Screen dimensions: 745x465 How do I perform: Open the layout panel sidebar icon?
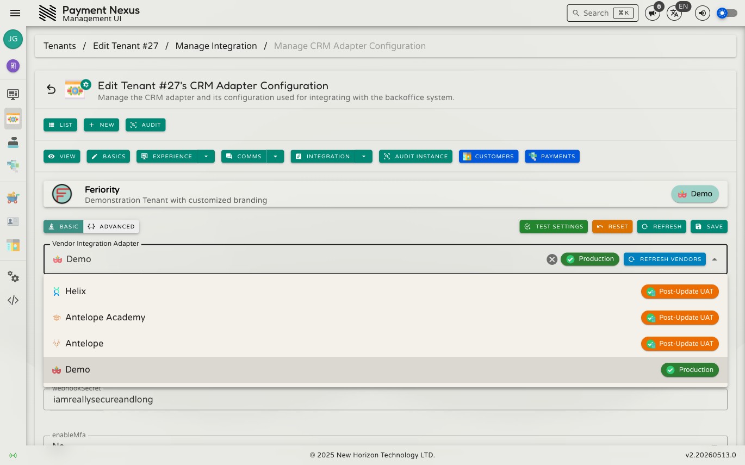tap(13, 245)
